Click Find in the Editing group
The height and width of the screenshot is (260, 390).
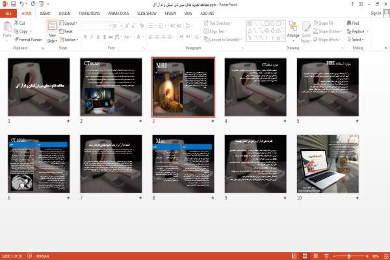[x=353, y=23]
